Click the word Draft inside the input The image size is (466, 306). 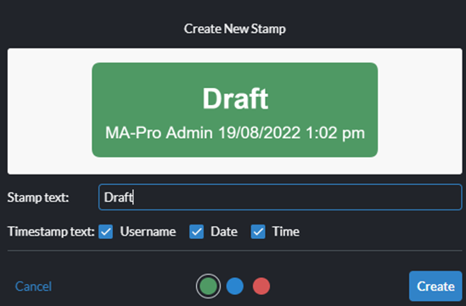tap(118, 198)
